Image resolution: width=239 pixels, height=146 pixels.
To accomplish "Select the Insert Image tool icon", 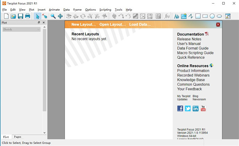I will coord(184,16).
